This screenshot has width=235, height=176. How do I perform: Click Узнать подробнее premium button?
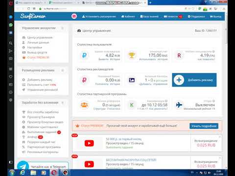(204, 126)
